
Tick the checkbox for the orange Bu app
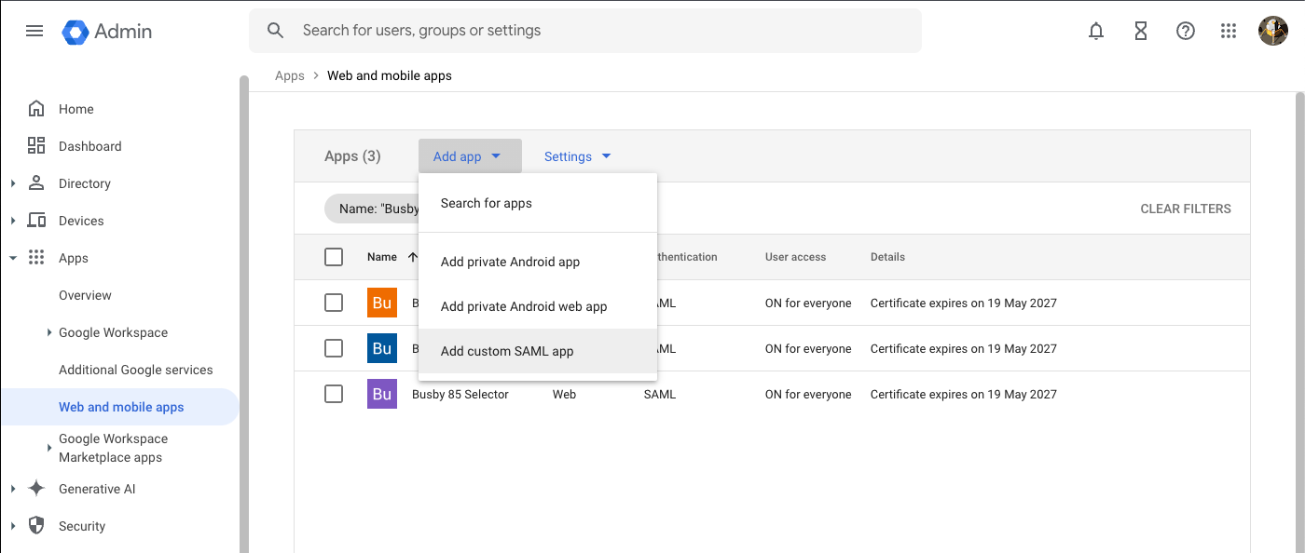click(334, 303)
